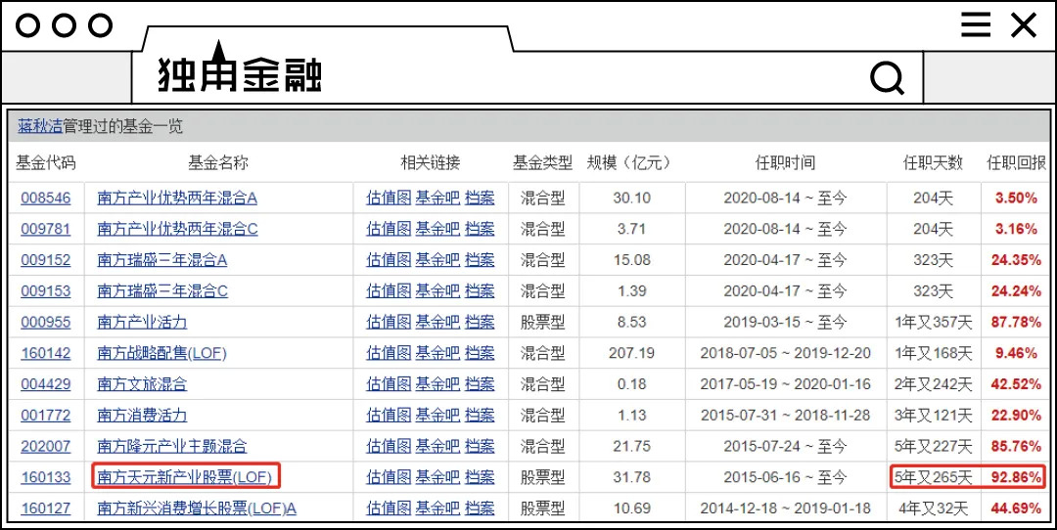The width and height of the screenshot is (1057, 530).
Task: Click the 任职回报 column header
Action: click(1017, 162)
